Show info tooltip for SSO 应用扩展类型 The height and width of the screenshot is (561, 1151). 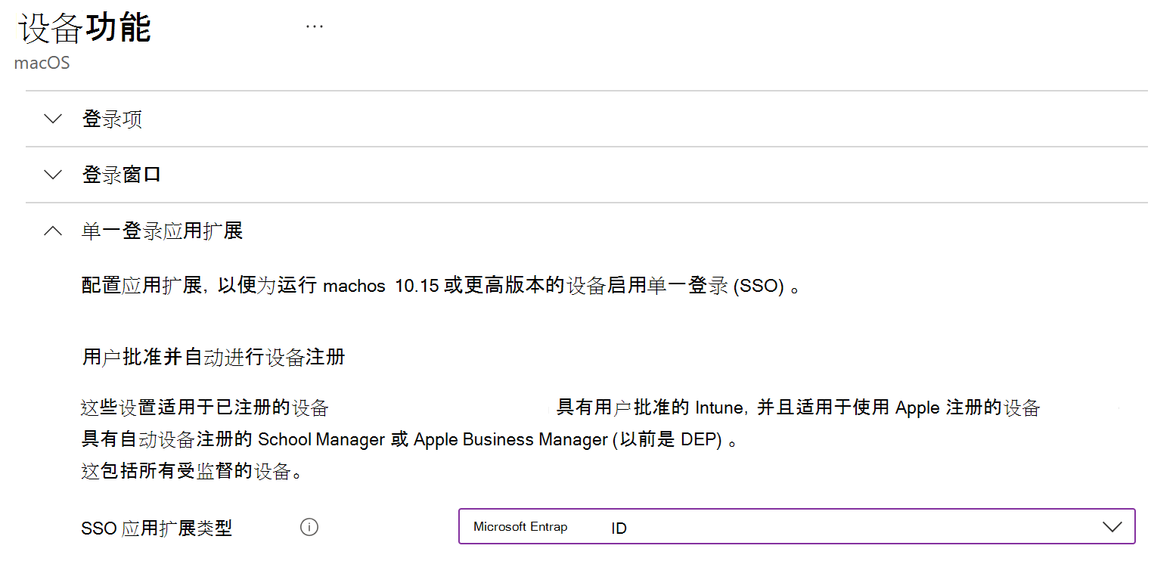[x=309, y=527]
